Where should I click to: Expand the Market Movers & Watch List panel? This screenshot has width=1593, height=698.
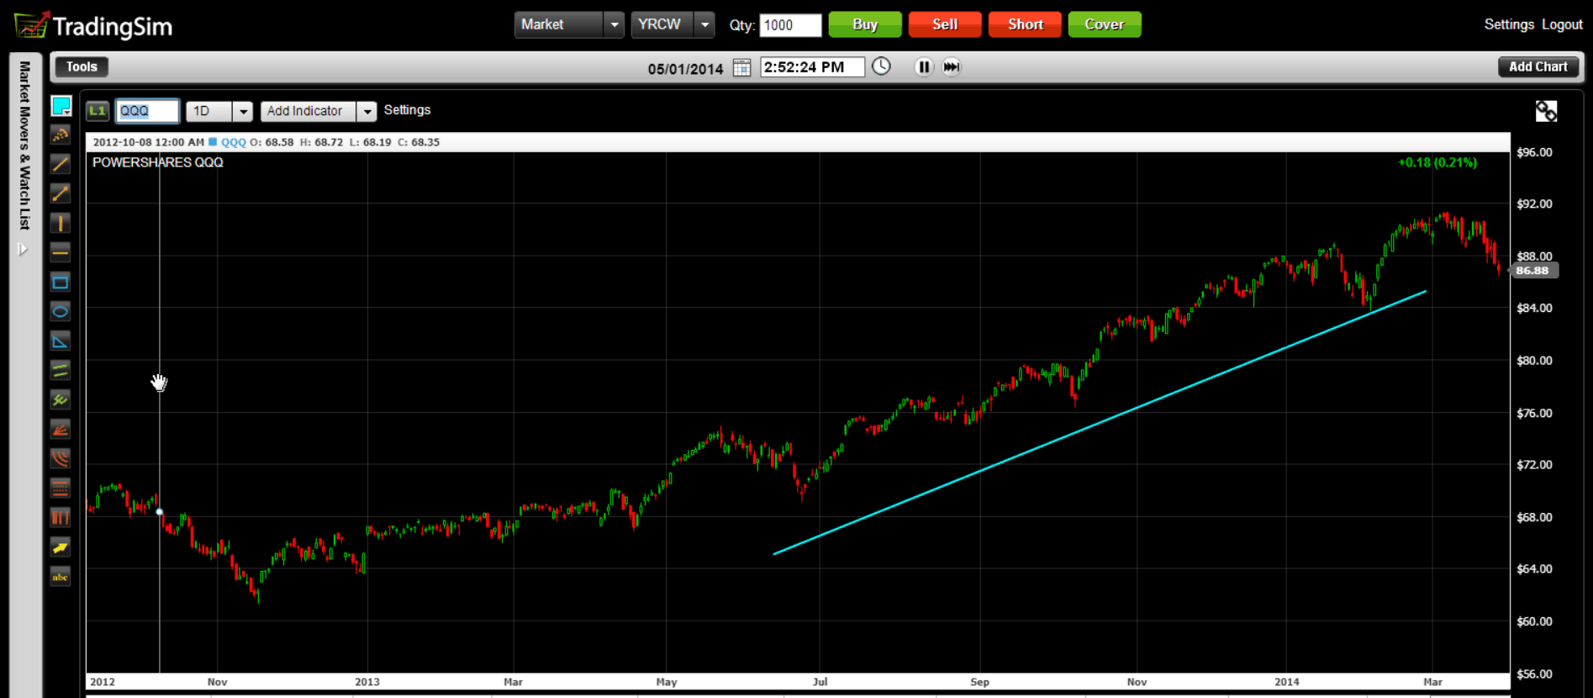tap(24, 249)
